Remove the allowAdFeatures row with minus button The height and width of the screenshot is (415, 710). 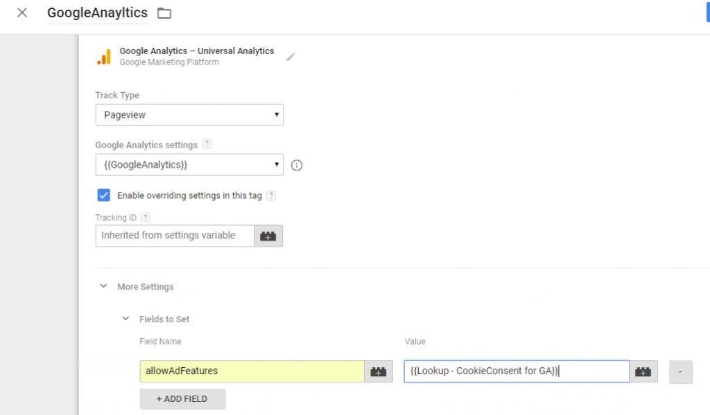coord(681,372)
